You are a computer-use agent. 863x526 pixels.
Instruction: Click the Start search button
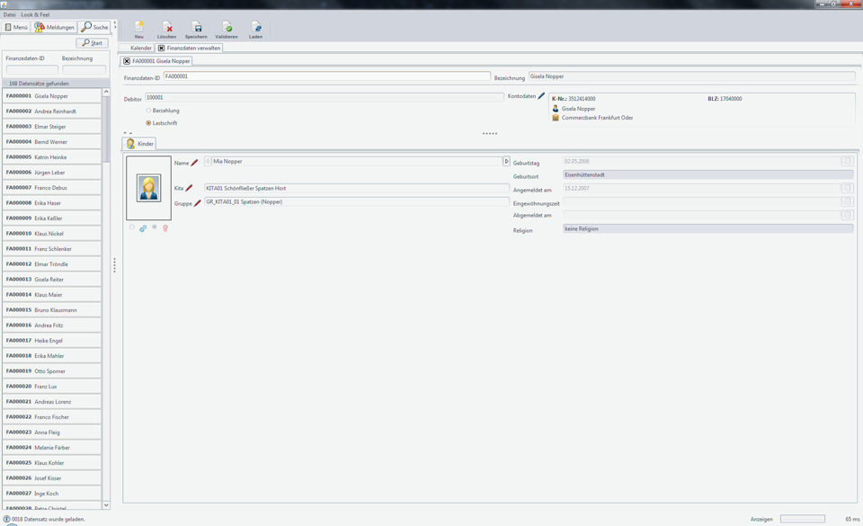pos(92,43)
